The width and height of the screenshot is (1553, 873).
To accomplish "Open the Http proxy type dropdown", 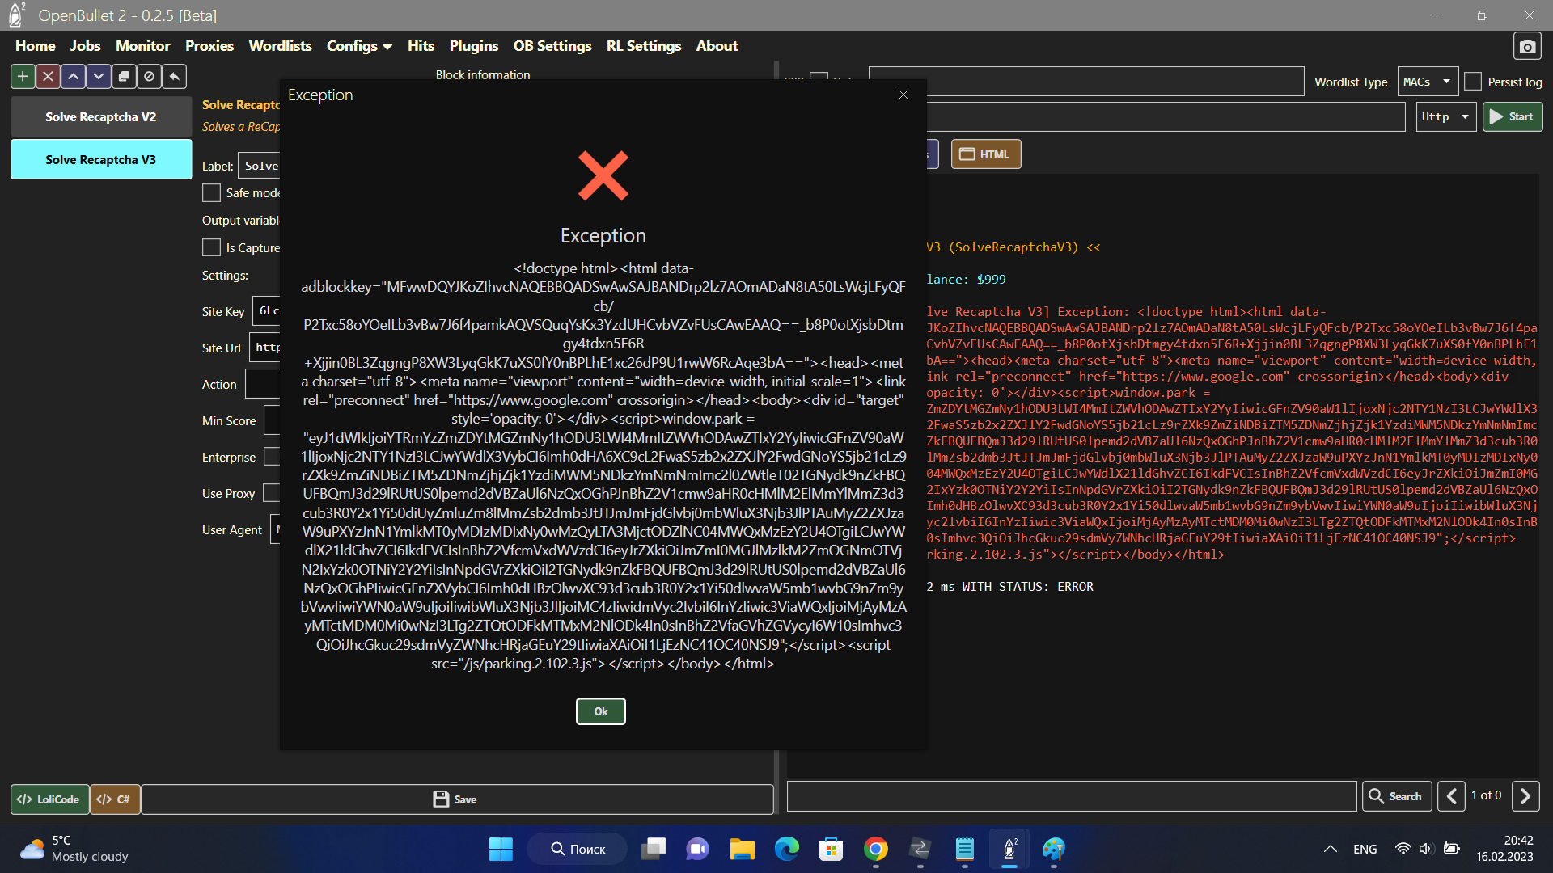I will [1446, 117].
